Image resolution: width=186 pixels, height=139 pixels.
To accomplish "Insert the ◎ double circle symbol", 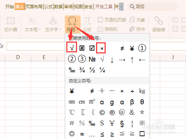I will coord(72,134).
